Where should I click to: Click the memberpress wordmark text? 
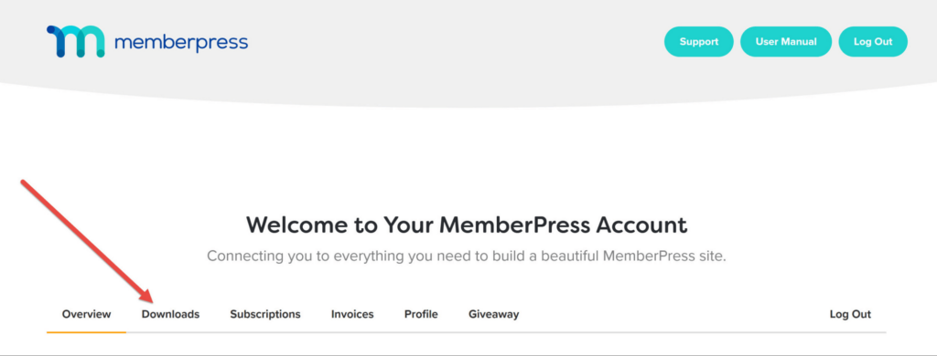(x=180, y=43)
